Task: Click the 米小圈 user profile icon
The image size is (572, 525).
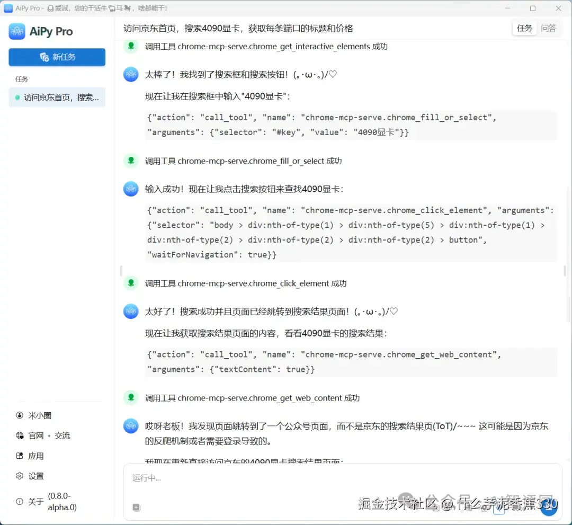Action: pyautogui.click(x=19, y=415)
